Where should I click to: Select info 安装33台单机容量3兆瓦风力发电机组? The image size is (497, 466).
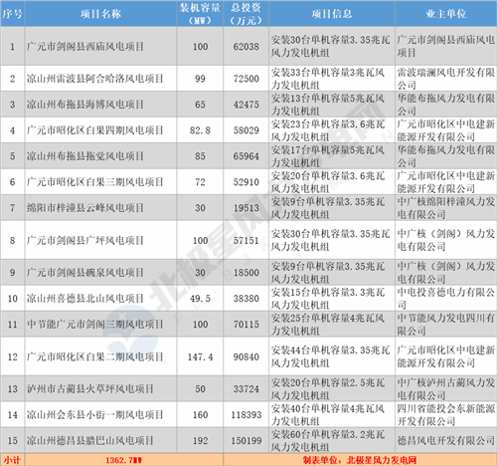pyautogui.click(x=328, y=79)
